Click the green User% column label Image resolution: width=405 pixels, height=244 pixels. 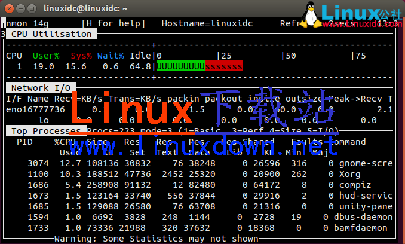click(46, 56)
